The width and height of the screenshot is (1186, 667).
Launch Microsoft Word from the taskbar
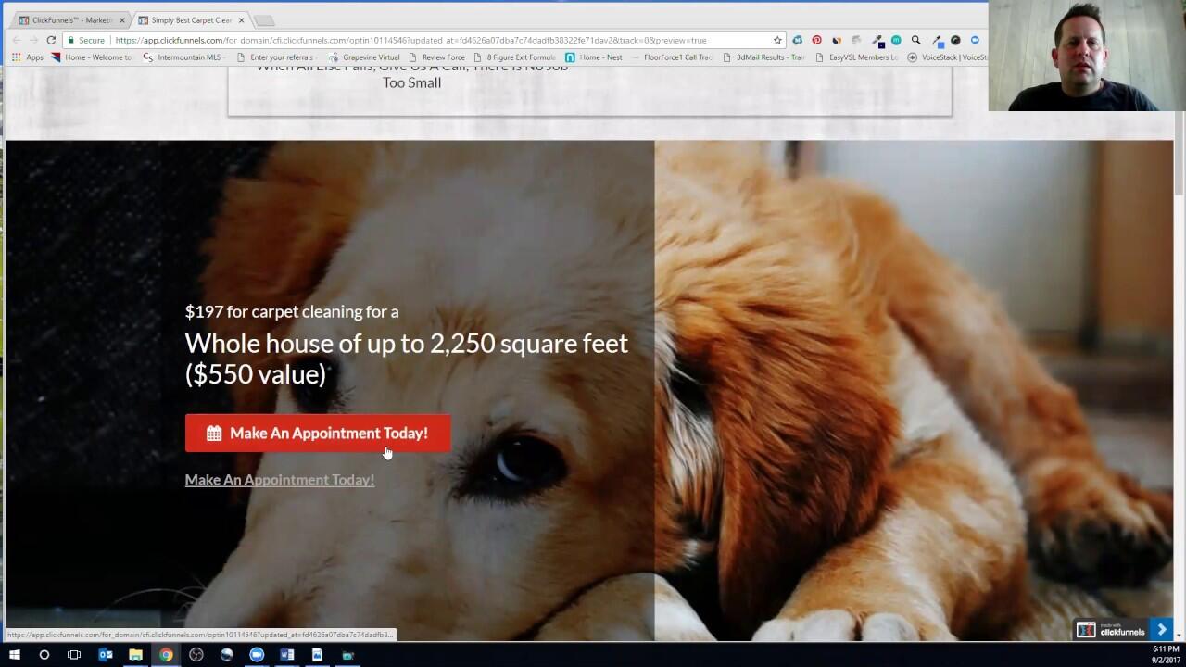coord(287,655)
